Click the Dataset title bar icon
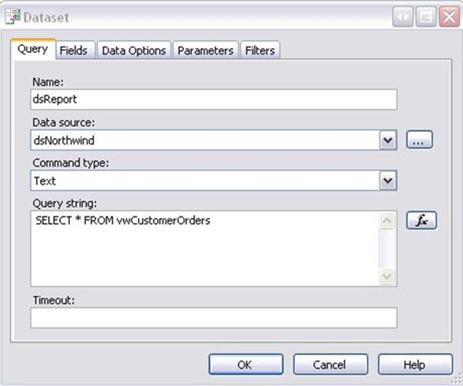Image resolution: width=463 pixels, height=386 pixels. (12, 17)
